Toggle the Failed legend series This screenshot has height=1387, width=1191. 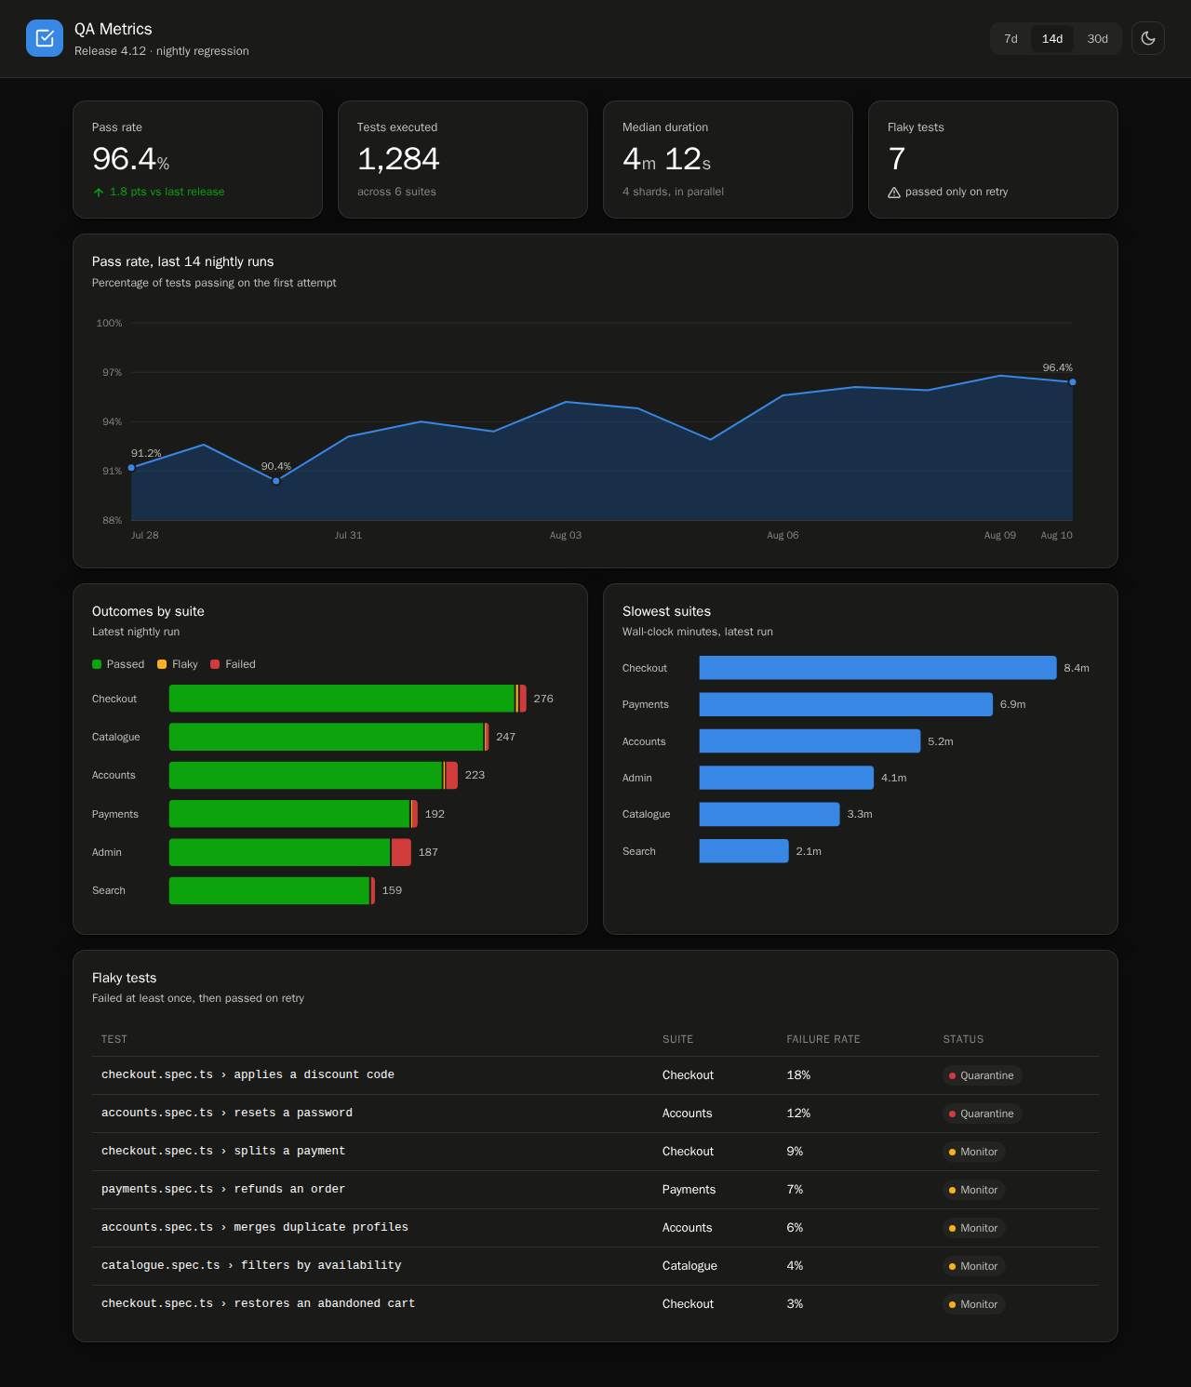click(x=234, y=664)
